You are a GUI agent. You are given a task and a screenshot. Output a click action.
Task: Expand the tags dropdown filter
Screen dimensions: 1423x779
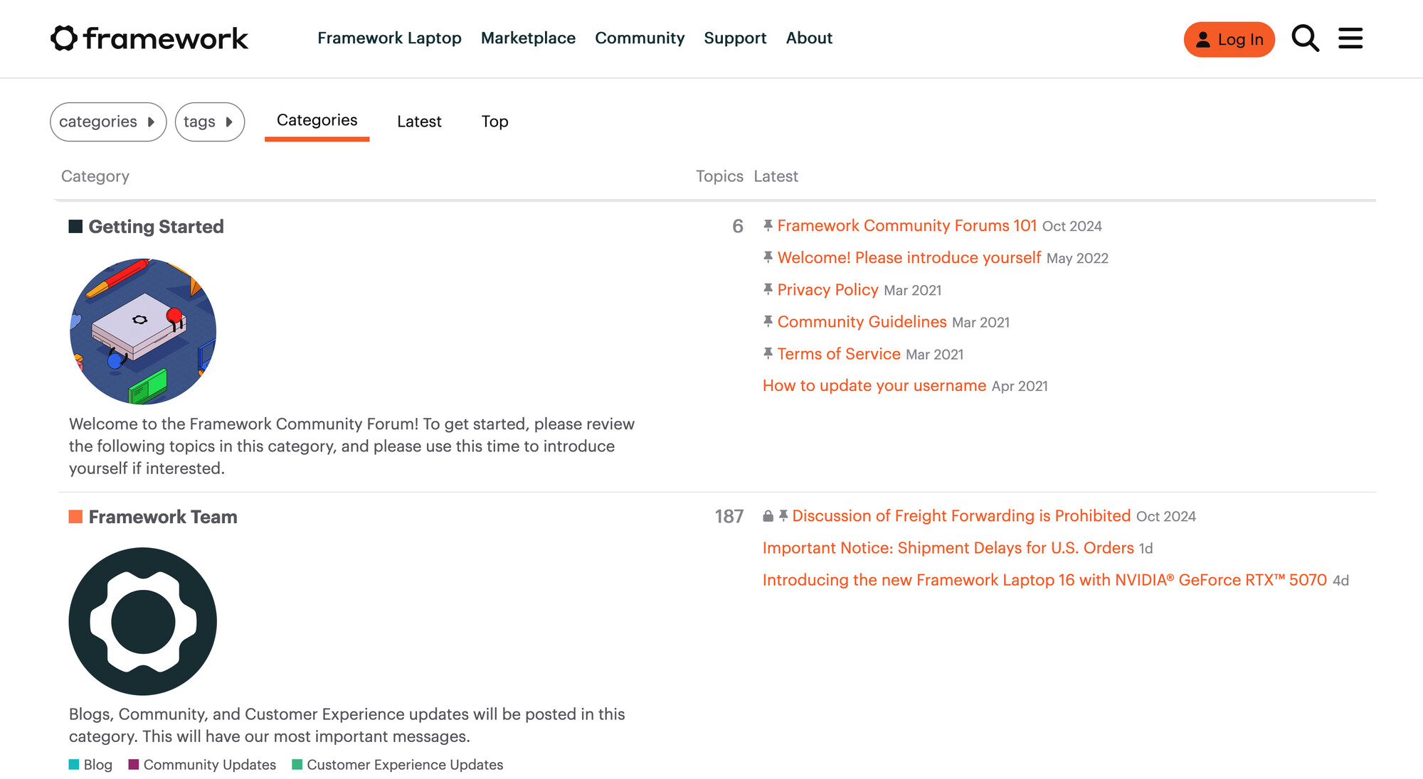point(209,122)
